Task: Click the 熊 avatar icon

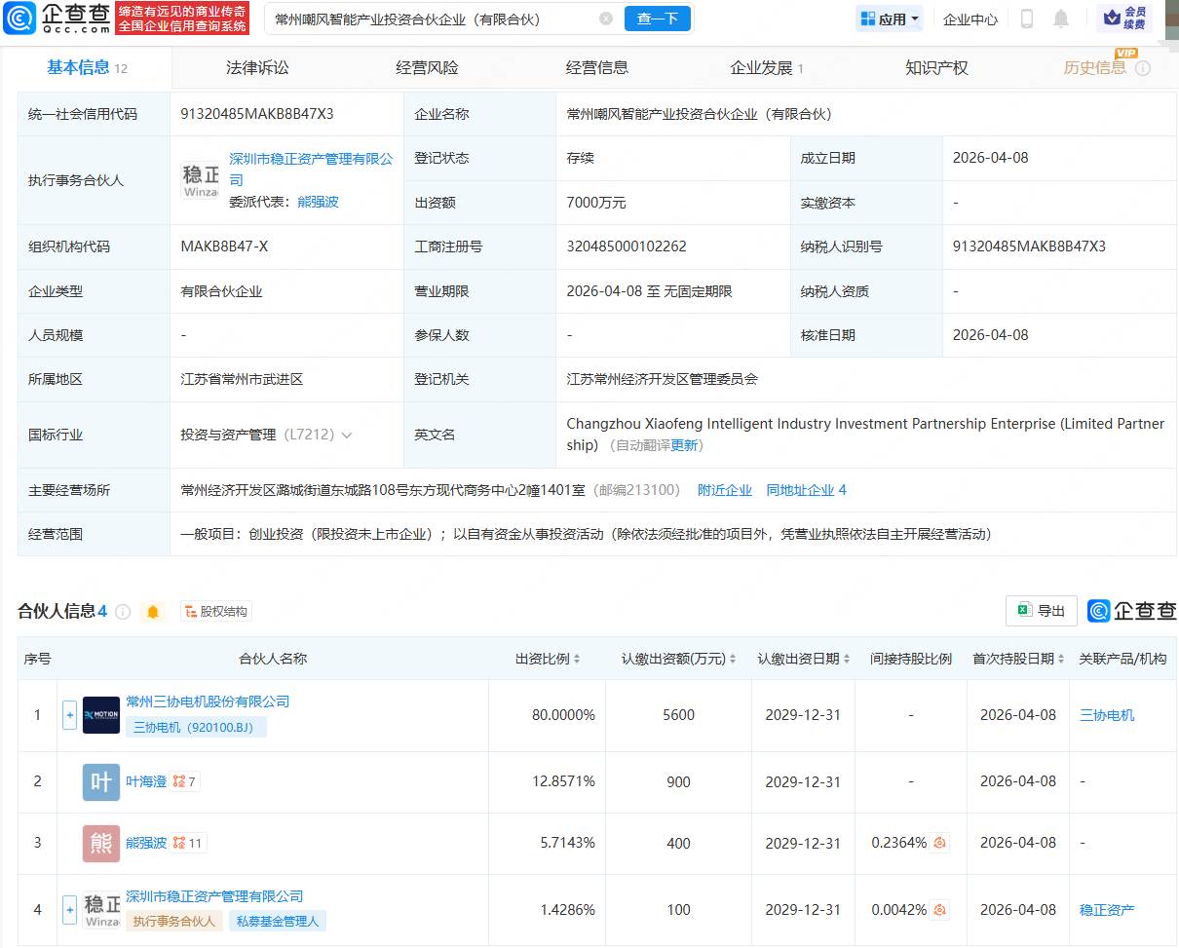Action: click(x=101, y=843)
